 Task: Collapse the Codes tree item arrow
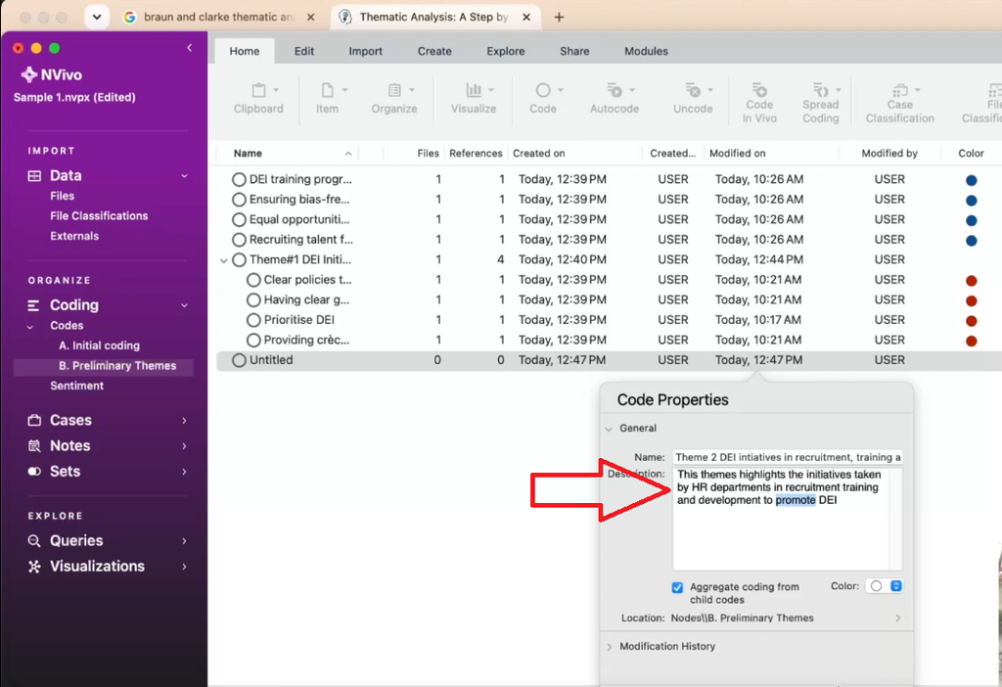(30, 327)
